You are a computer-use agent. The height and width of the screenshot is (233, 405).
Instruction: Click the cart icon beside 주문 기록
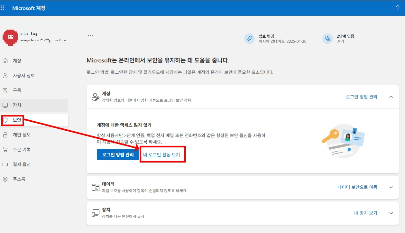[5, 150]
